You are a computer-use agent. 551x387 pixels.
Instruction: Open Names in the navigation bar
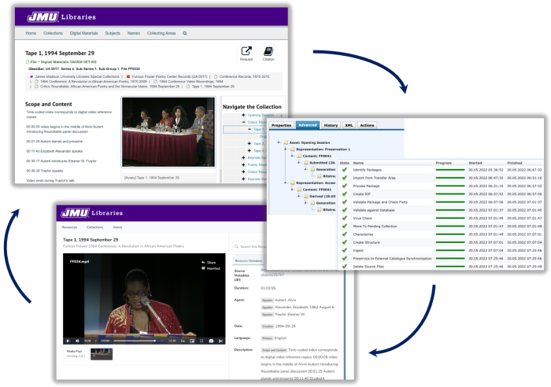click(134, 33)
